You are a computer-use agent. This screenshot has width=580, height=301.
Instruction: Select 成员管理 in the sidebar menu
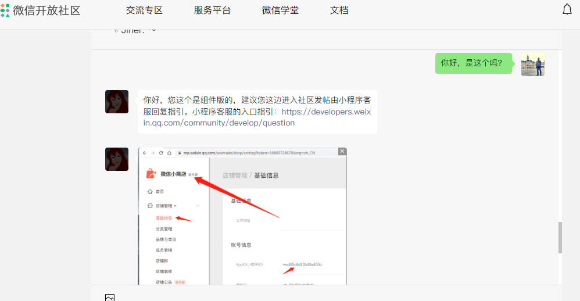point(164,250)
